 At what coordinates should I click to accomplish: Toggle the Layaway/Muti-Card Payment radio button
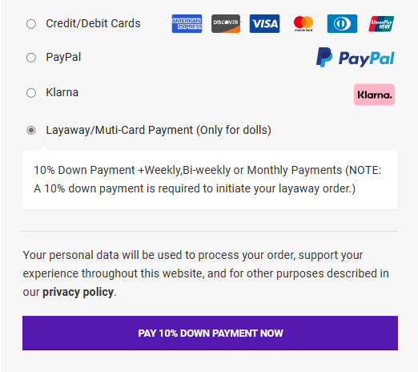[x=31, y=130]
